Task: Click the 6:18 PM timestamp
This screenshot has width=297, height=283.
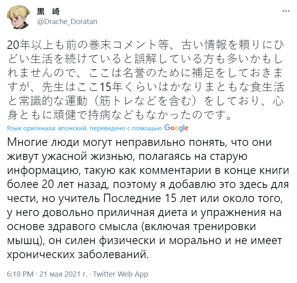Action: 20,274
